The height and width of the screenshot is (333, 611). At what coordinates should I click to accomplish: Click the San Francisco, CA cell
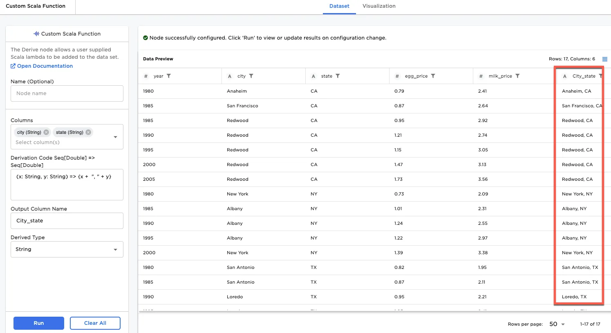582,106
